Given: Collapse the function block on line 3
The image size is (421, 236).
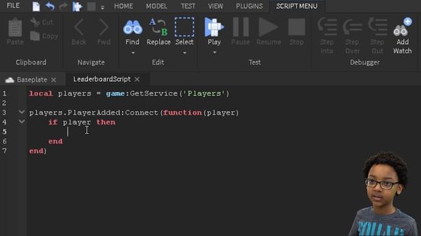Looking at the screenshot, I should tap(22, 112).
